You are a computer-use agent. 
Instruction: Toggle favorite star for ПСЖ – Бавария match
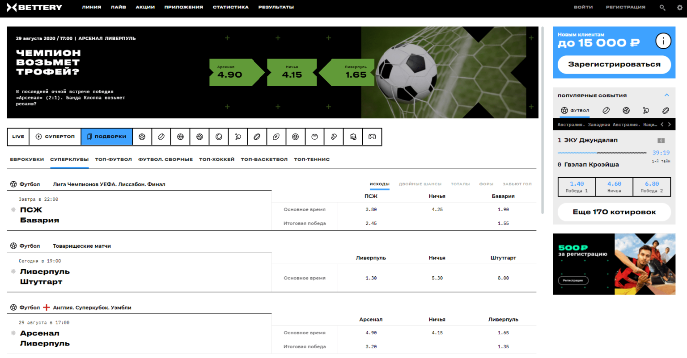tap(13, 209)
